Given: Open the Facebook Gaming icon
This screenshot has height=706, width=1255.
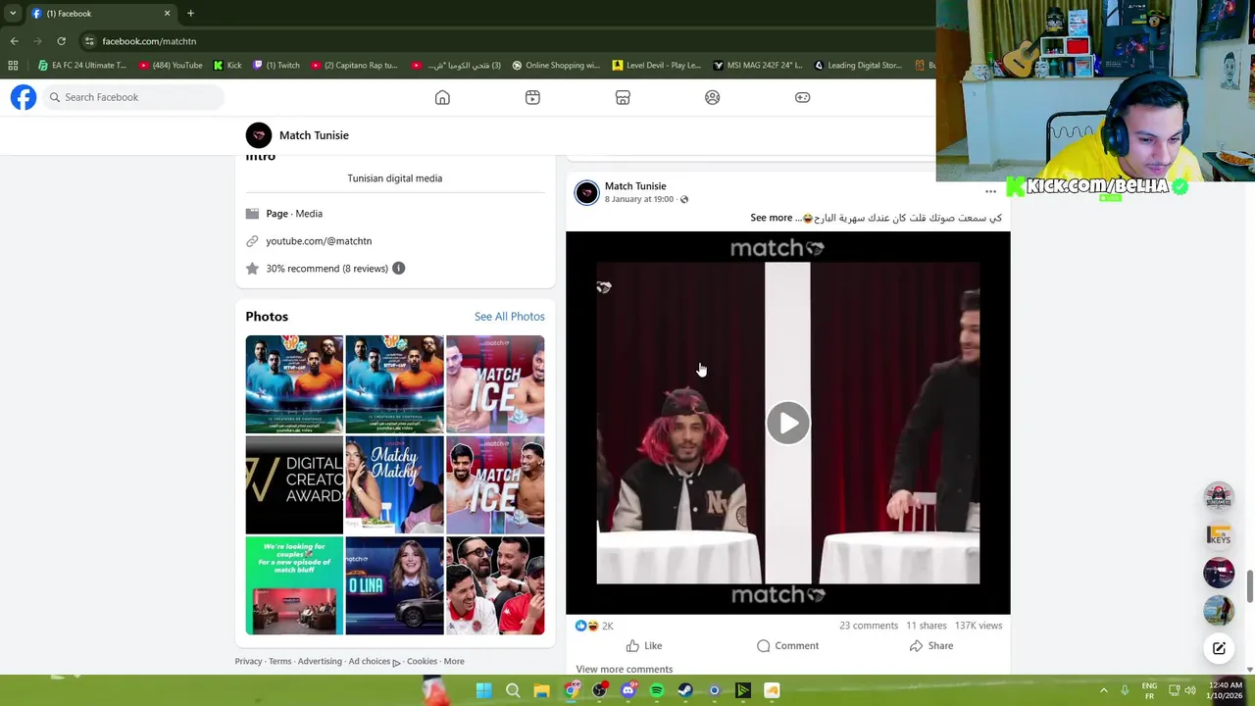Looking at the screenshot, I should [x=802, y=97].
